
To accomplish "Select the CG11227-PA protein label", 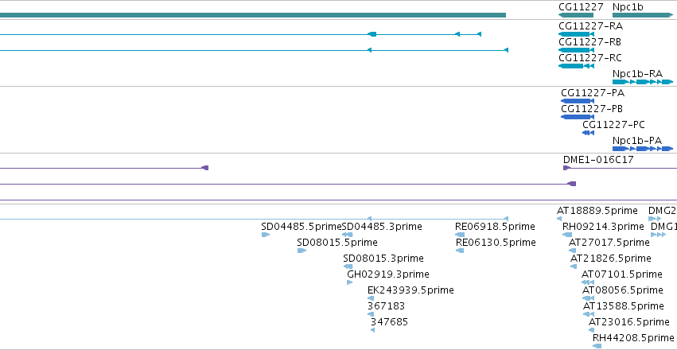I will pyautogui.click(x=593, y=93).
